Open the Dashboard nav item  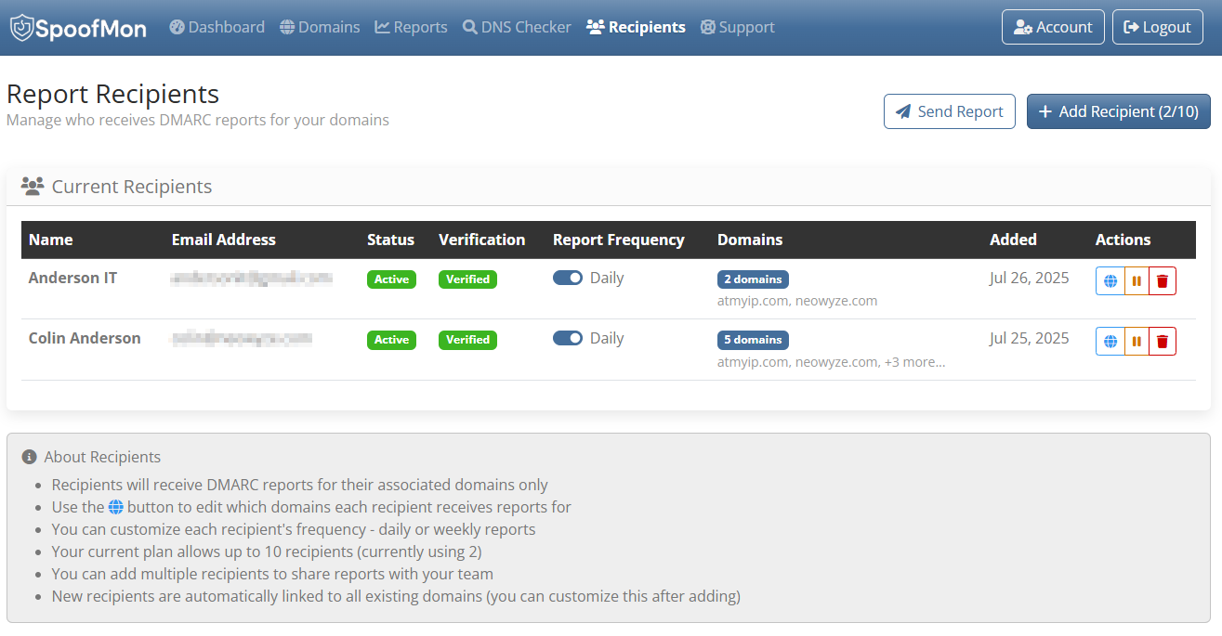(217, 27)
